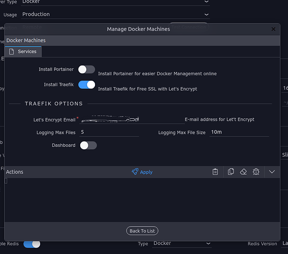Image resolution: width=288 pixels, height=254 pixels.
Task: Click the Services tab document icon
Action: (11, 52)
